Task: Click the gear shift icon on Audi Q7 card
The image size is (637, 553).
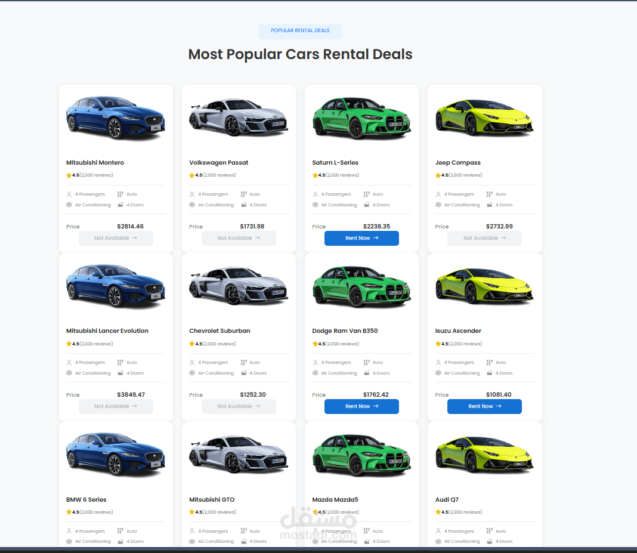Action: tap(490, 531)
